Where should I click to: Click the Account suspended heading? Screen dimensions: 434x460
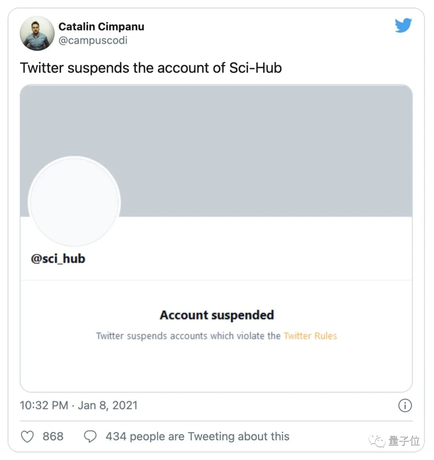[217, 315]
